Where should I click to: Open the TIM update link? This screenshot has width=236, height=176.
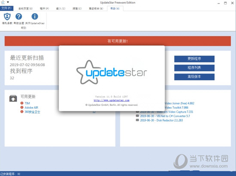click(x=27, y=103)
